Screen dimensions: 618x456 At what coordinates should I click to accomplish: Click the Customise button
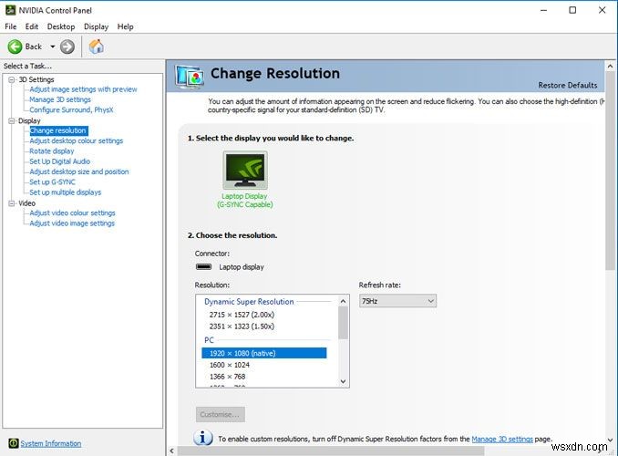[x=221, y=415]
